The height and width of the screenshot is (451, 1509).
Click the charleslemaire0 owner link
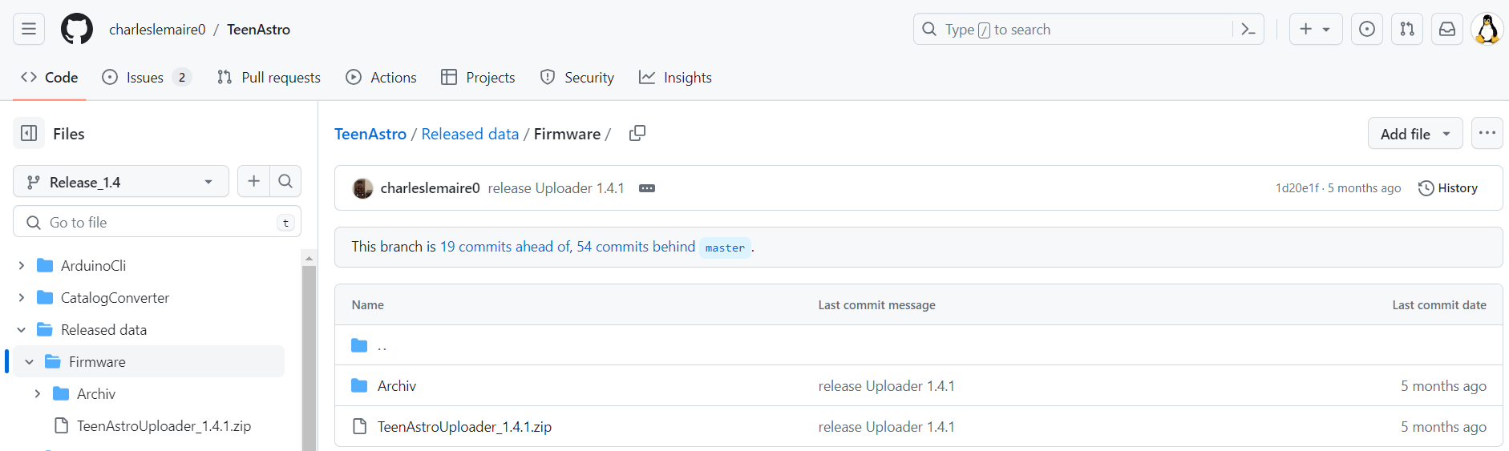point(157,30)
